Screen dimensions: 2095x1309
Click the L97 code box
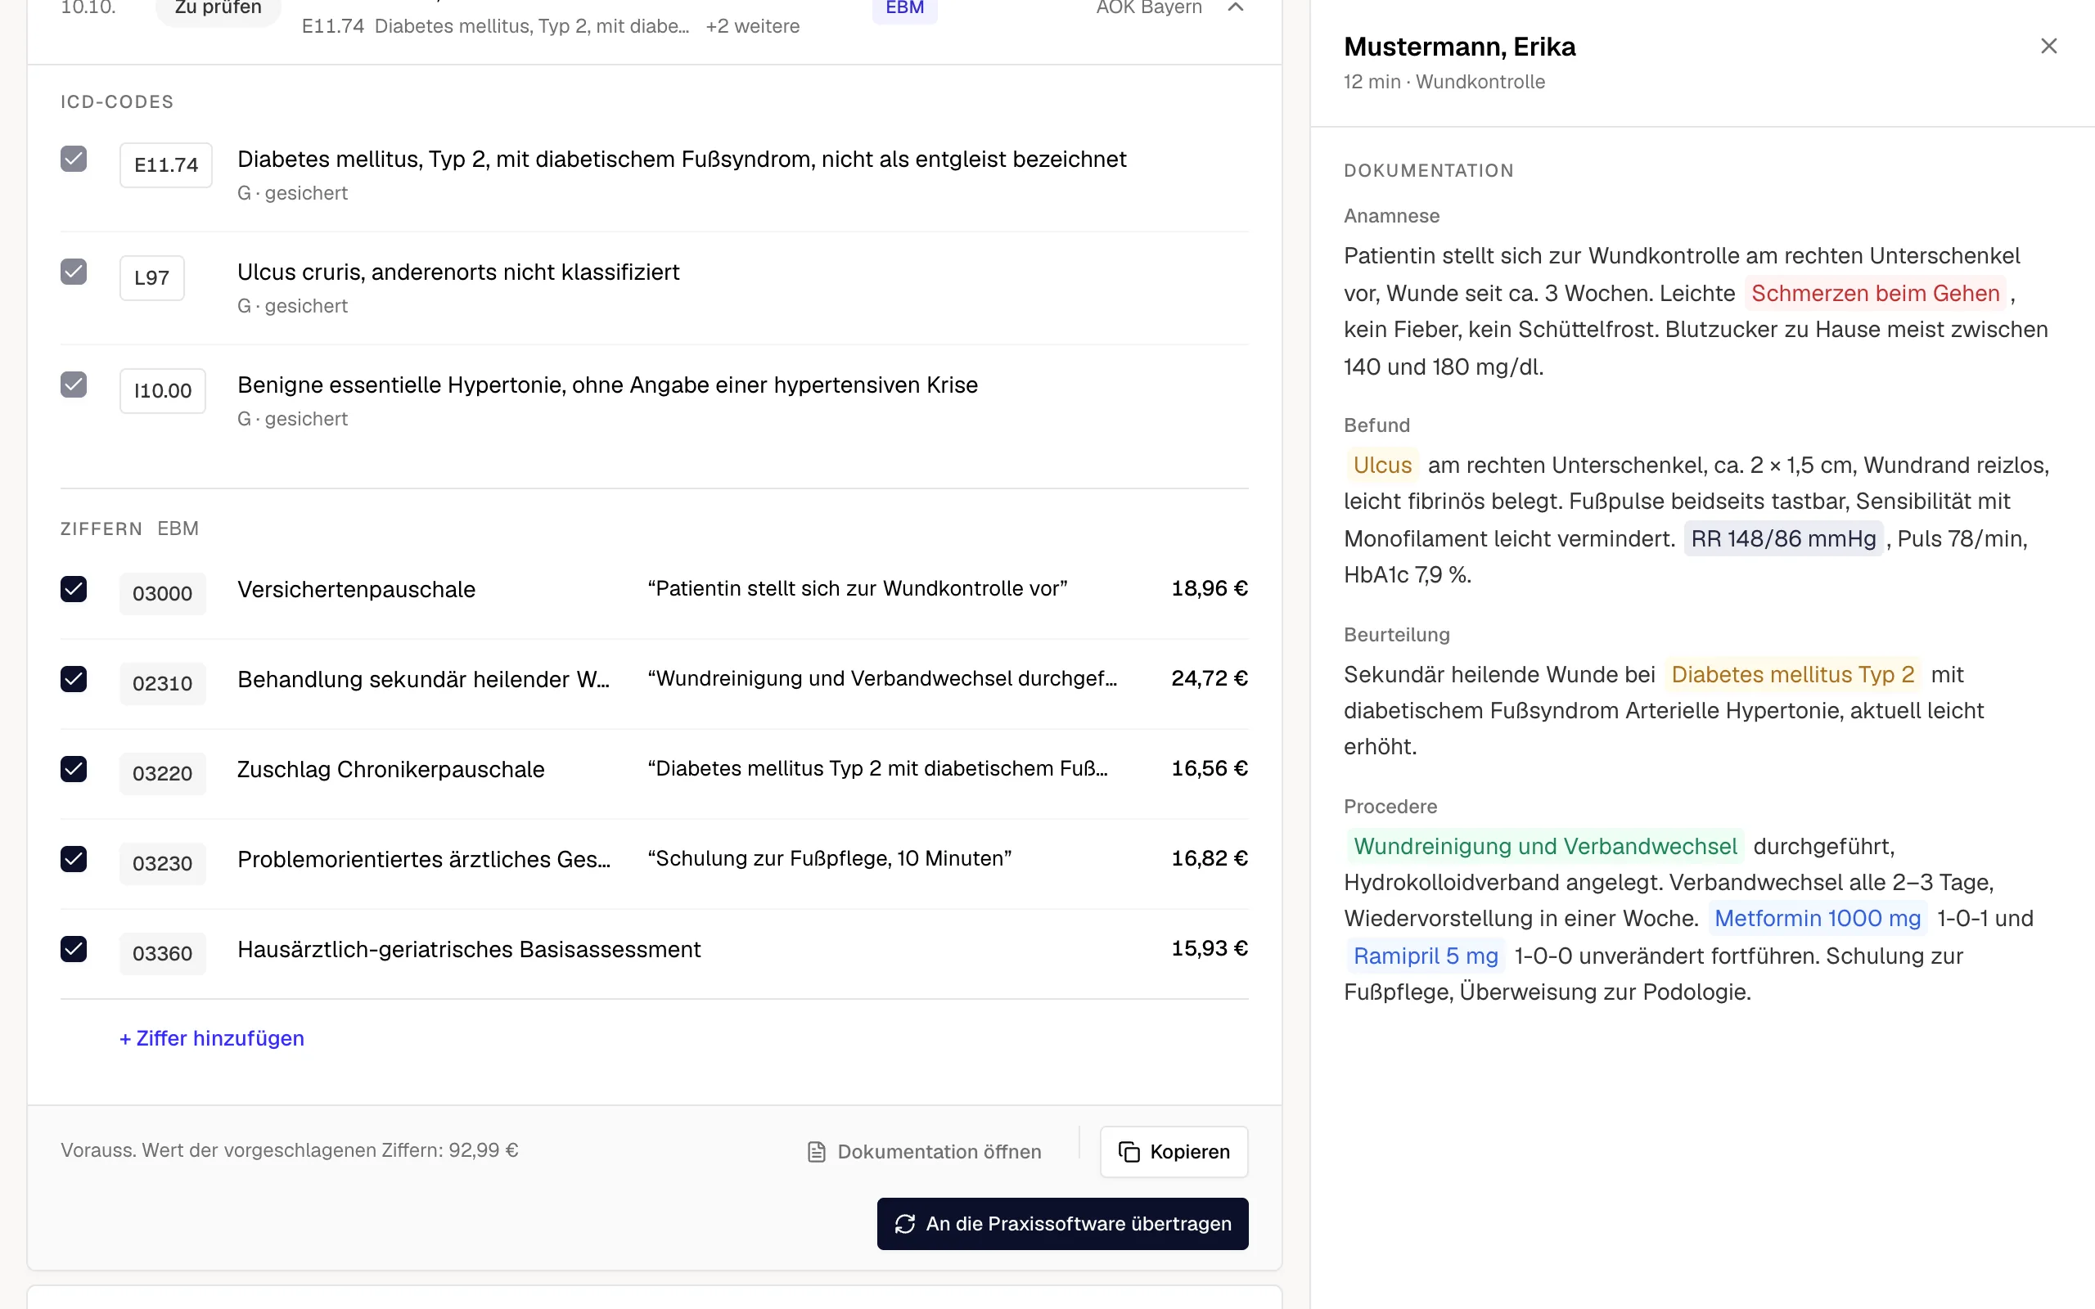click(x=151, y=278)
